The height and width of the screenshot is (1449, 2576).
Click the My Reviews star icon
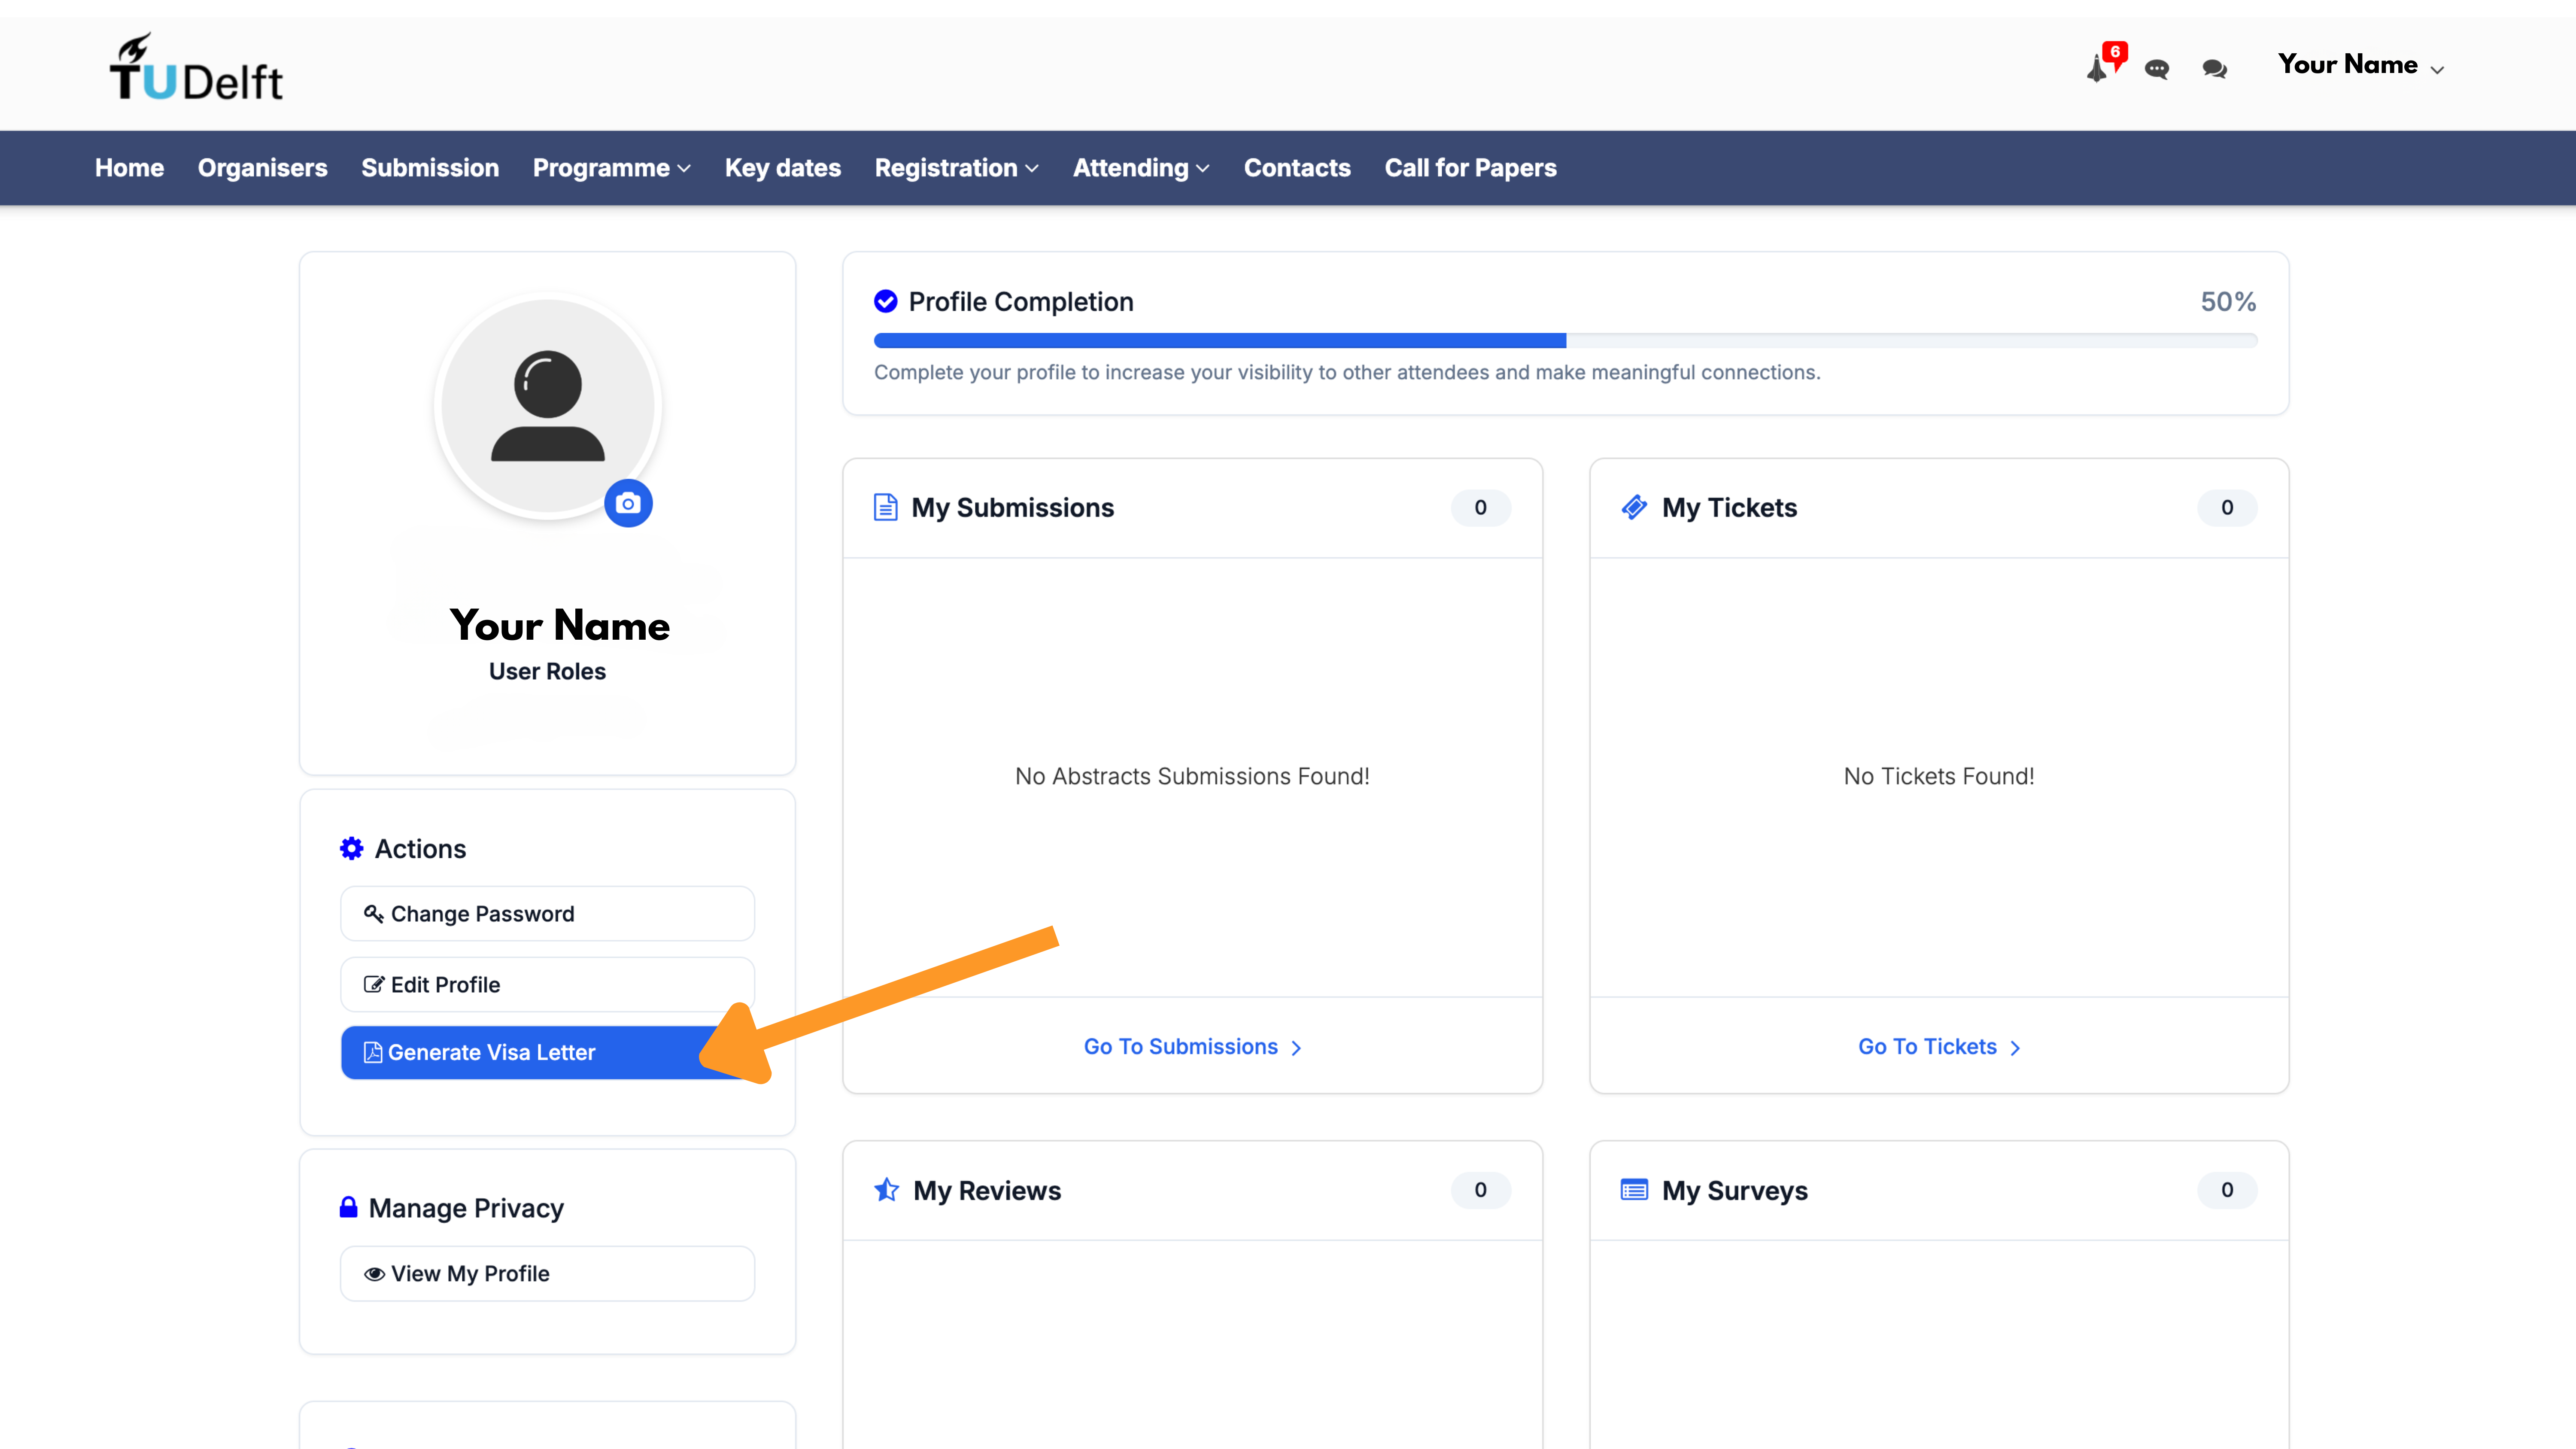coord(886,1190)
